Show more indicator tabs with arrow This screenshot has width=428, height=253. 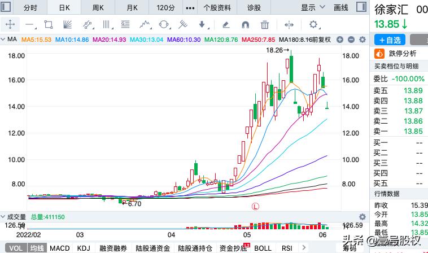click(304, 248)
